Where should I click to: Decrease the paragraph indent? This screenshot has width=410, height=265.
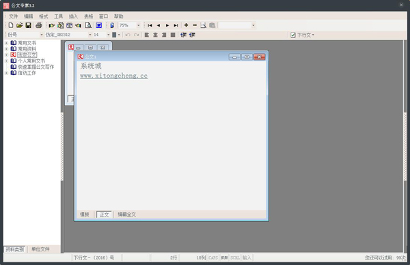183,35
